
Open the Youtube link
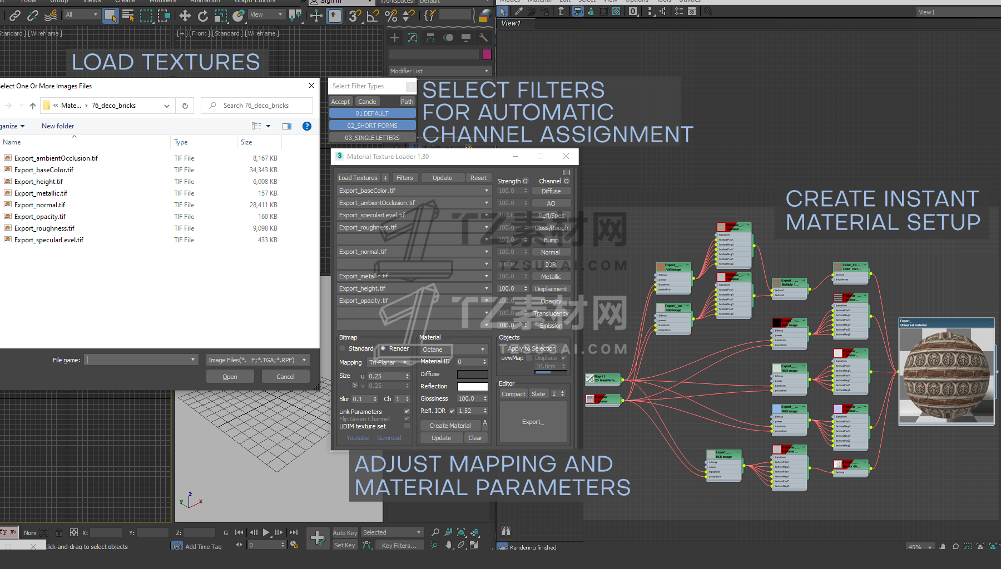[x=358, y=438]
